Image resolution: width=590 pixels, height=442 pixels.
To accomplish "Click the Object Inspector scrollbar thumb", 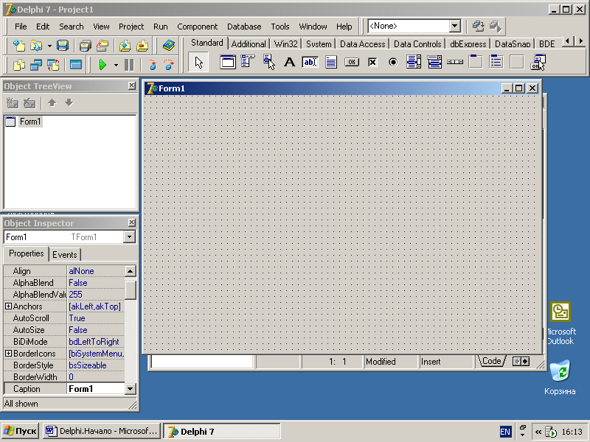I will pyautogui.click(x=131, y=290).
